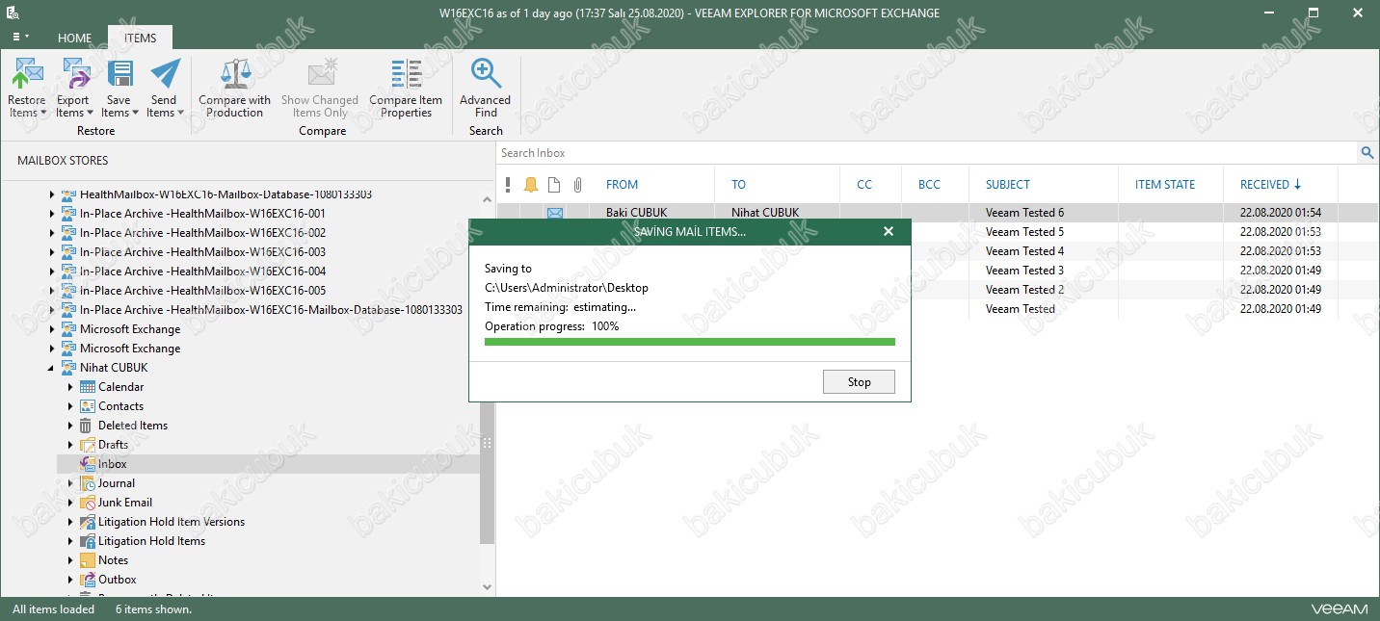The height and width of the screenshot is (621, 1380).
Task: Select the Veeam Tested 4 subject
Action: click(1024, 251)
